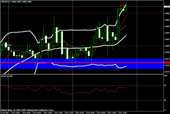Click the red X close marker

123,5
